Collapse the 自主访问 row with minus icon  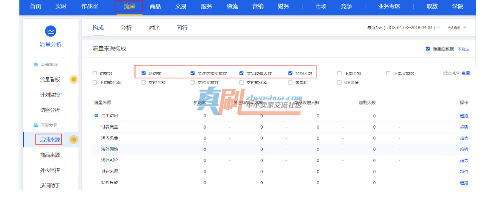96,116
